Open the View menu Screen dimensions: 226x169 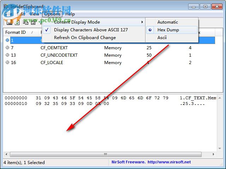point(34,14)
